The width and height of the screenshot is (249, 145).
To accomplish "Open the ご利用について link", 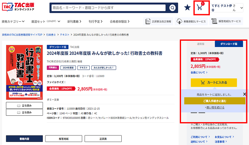I will (200, 137).
